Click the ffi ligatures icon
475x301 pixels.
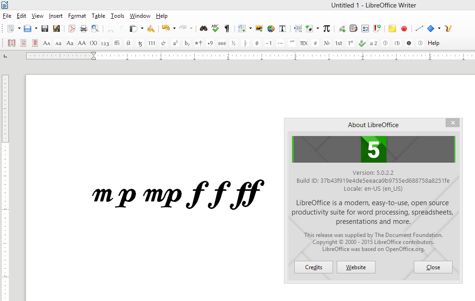coord(117,43)
